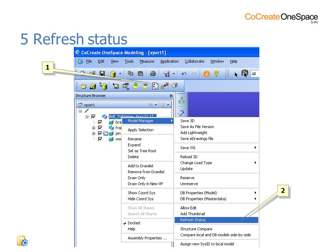The width and height of the screenshot is (336, 252).
Task: Click the Redo arrow icon
Action: pos(194,74)
